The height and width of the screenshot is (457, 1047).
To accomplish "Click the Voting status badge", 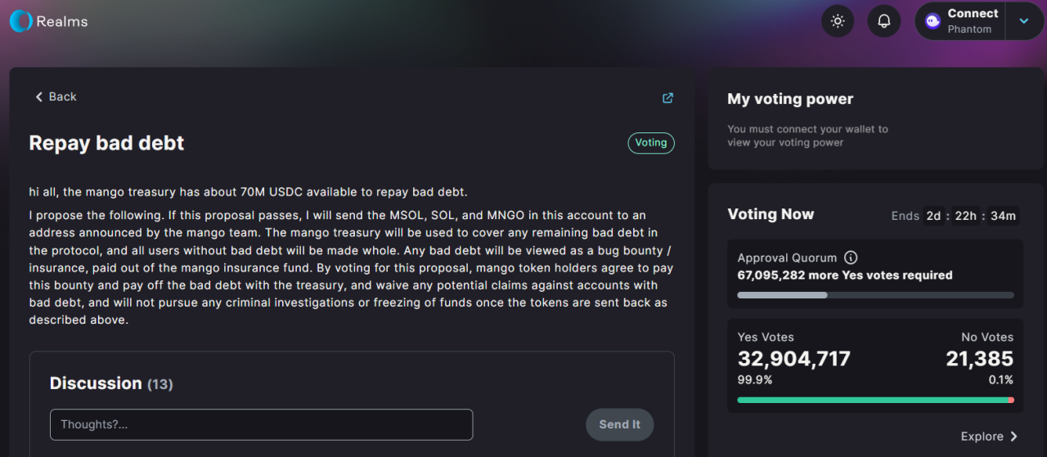I will pos(651,142).
